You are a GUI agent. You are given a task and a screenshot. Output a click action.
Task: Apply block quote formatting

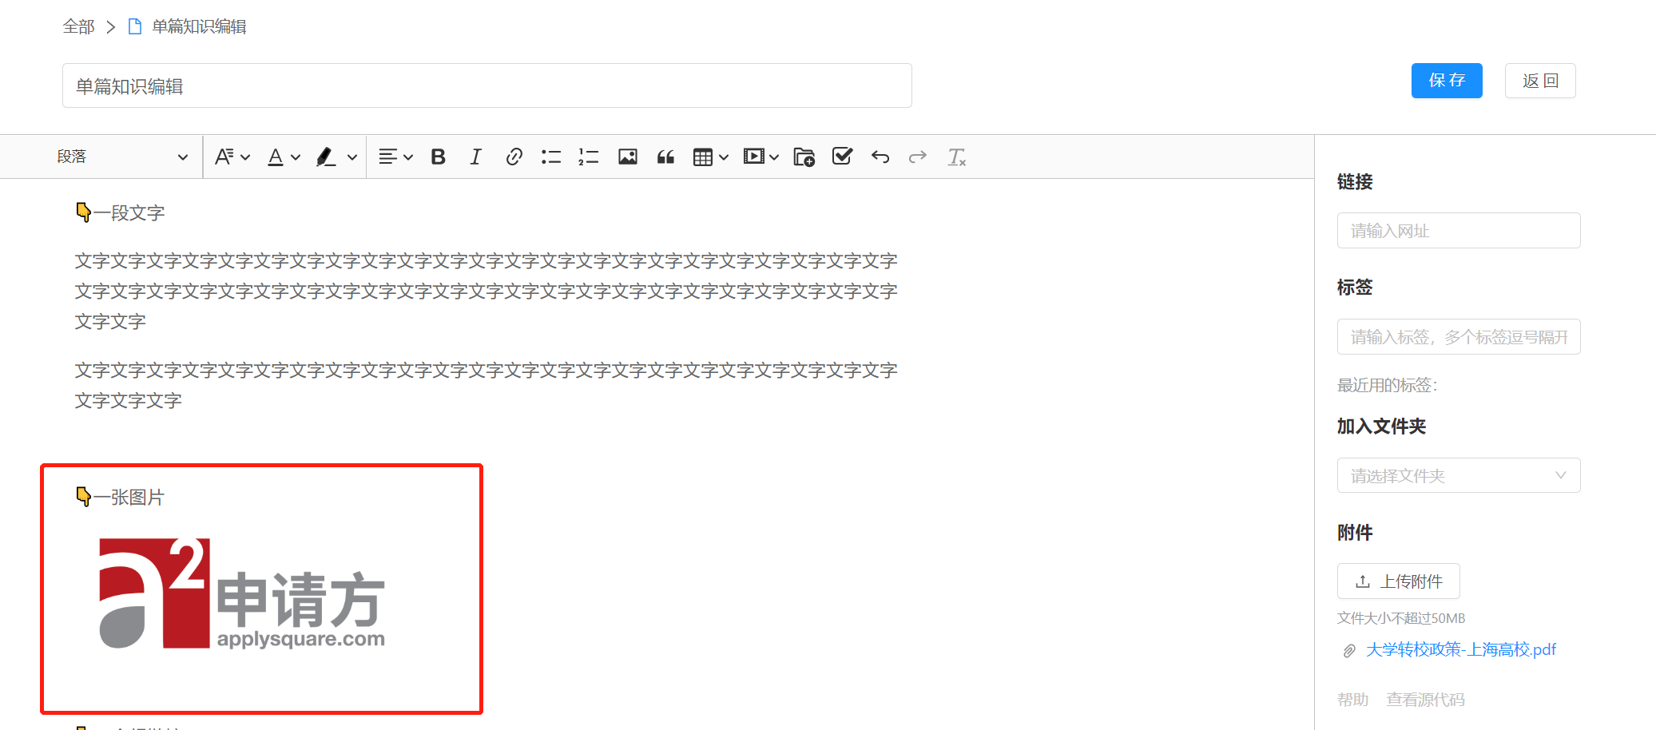665,157
